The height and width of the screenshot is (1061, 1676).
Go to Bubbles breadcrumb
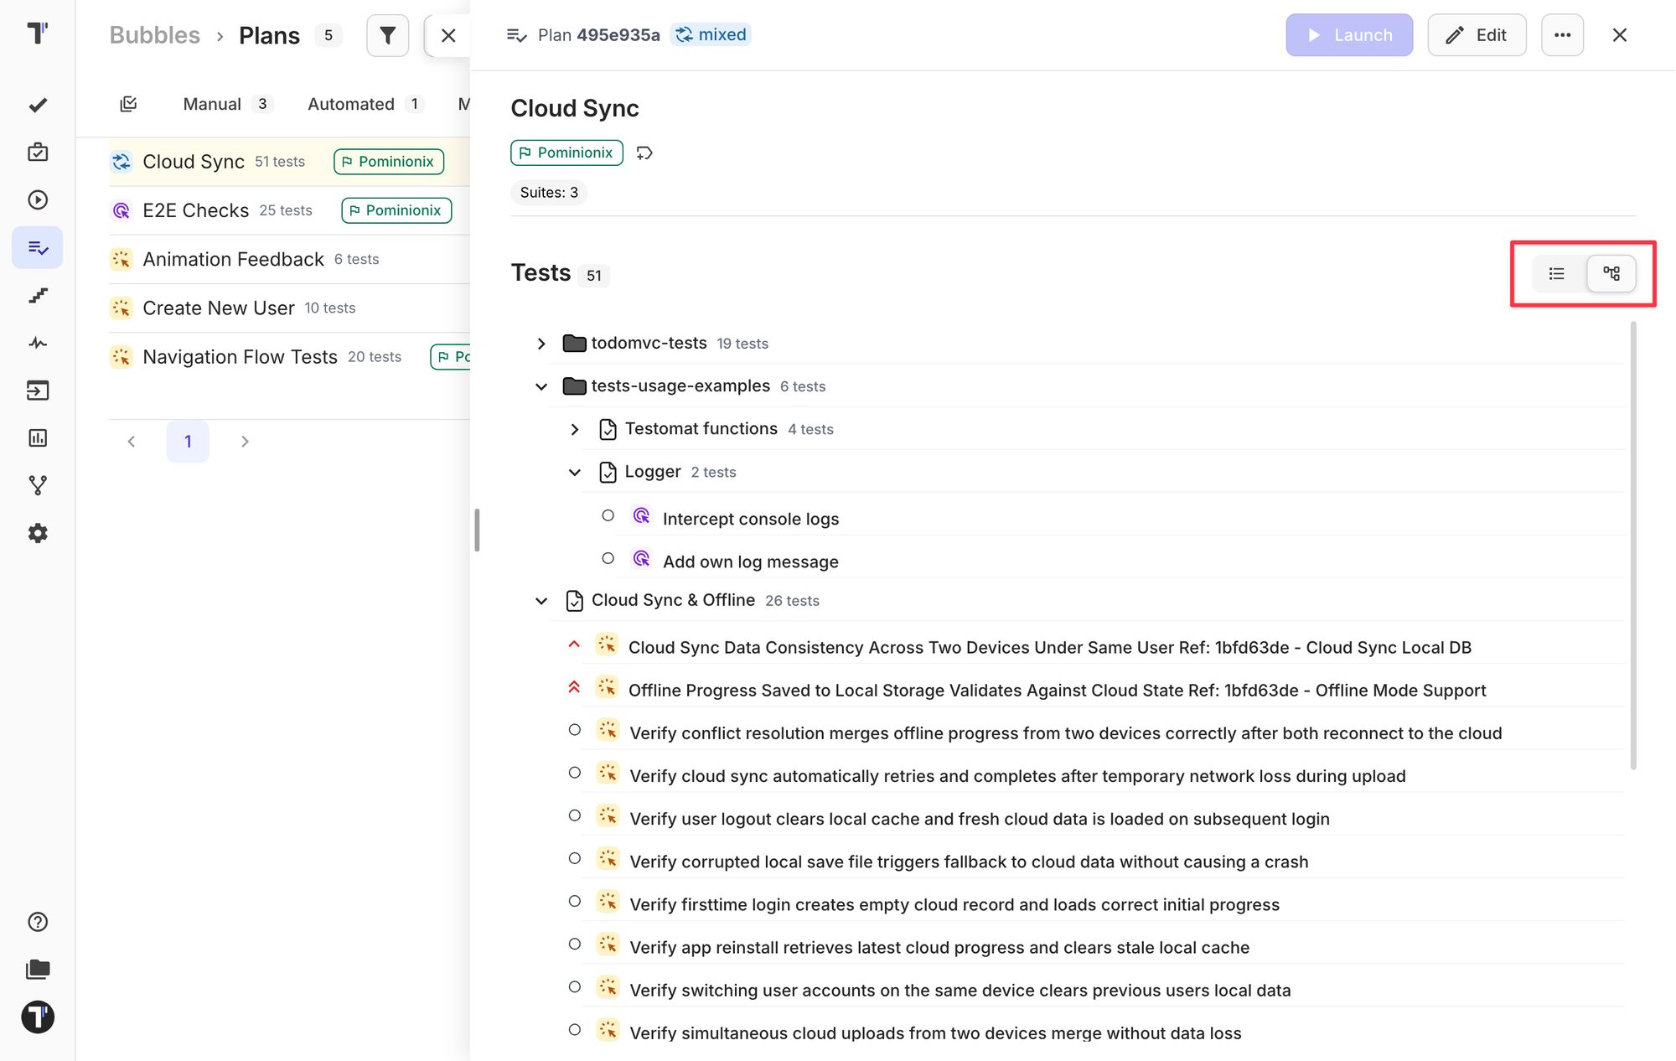click(x=155, y=35)
